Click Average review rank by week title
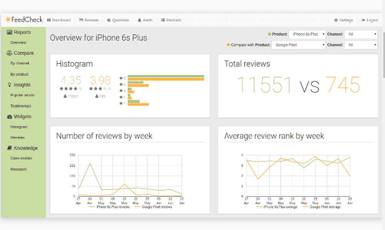This screenshot has height=230, width=385. pos(274,136)
